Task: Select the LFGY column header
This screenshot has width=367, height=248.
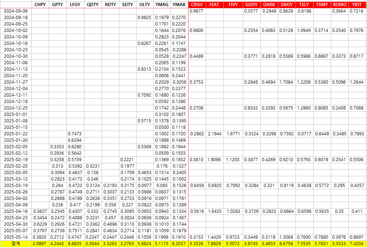Action: coord(75,5)
